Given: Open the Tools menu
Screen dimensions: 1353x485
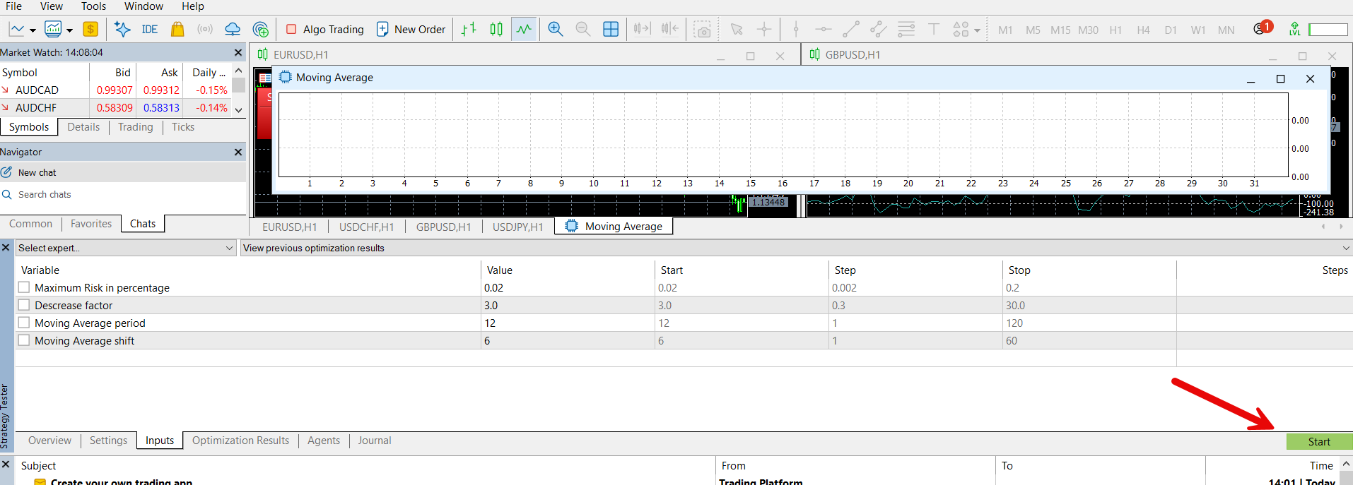Looking at the screenshot, I should pos(93,6).
